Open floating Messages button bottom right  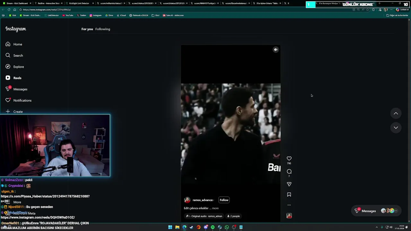pyautogui.click(x=376, y=211)
